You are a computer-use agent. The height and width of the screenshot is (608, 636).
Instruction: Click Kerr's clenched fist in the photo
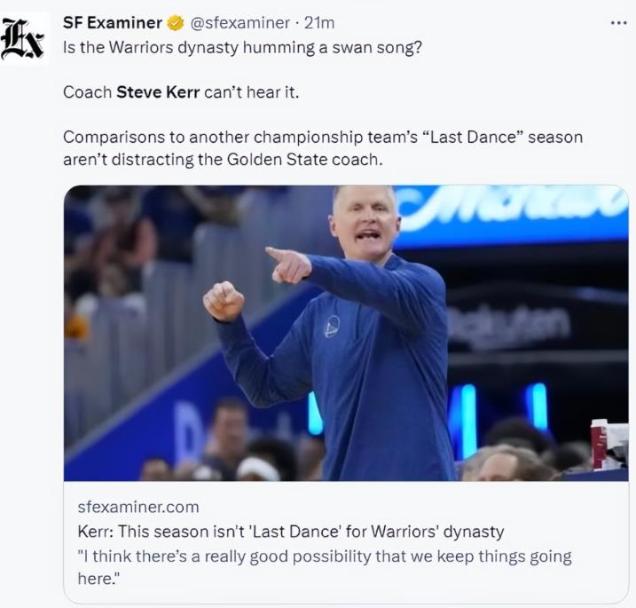[224, 302]
